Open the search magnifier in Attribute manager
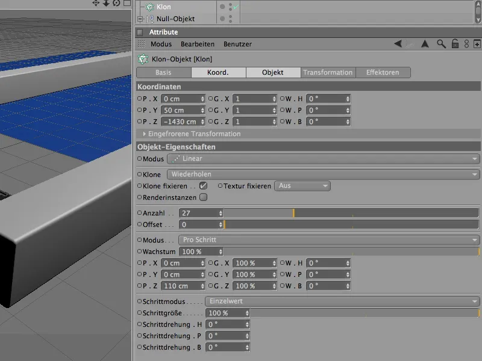The height and width of the screenshot is (361, 482). click(442, 44)
